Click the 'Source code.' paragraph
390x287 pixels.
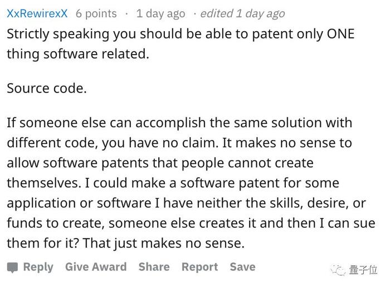click(x=47, y=88)
